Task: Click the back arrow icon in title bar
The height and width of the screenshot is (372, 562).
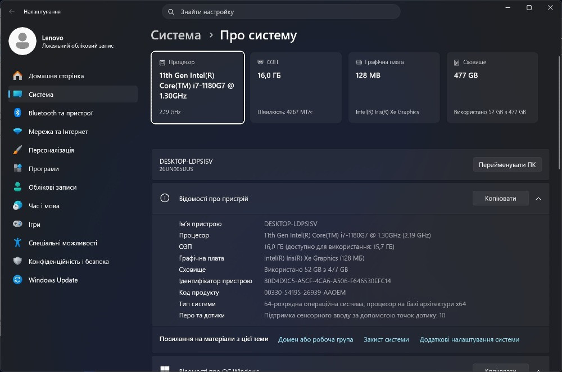Action: tap(12, 11)
